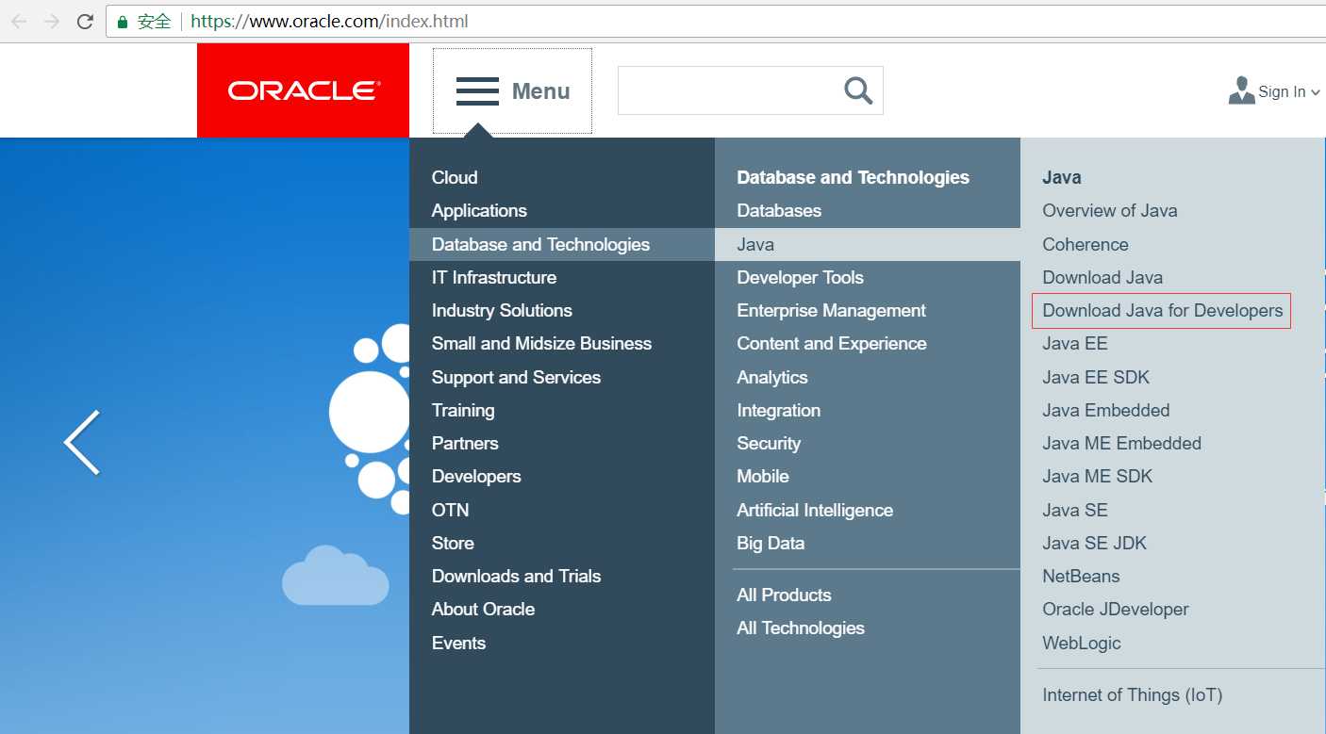This screenshot has width=1326, height=734.
Task: Reload the page with refresh icon
Action: pos(85,21)
